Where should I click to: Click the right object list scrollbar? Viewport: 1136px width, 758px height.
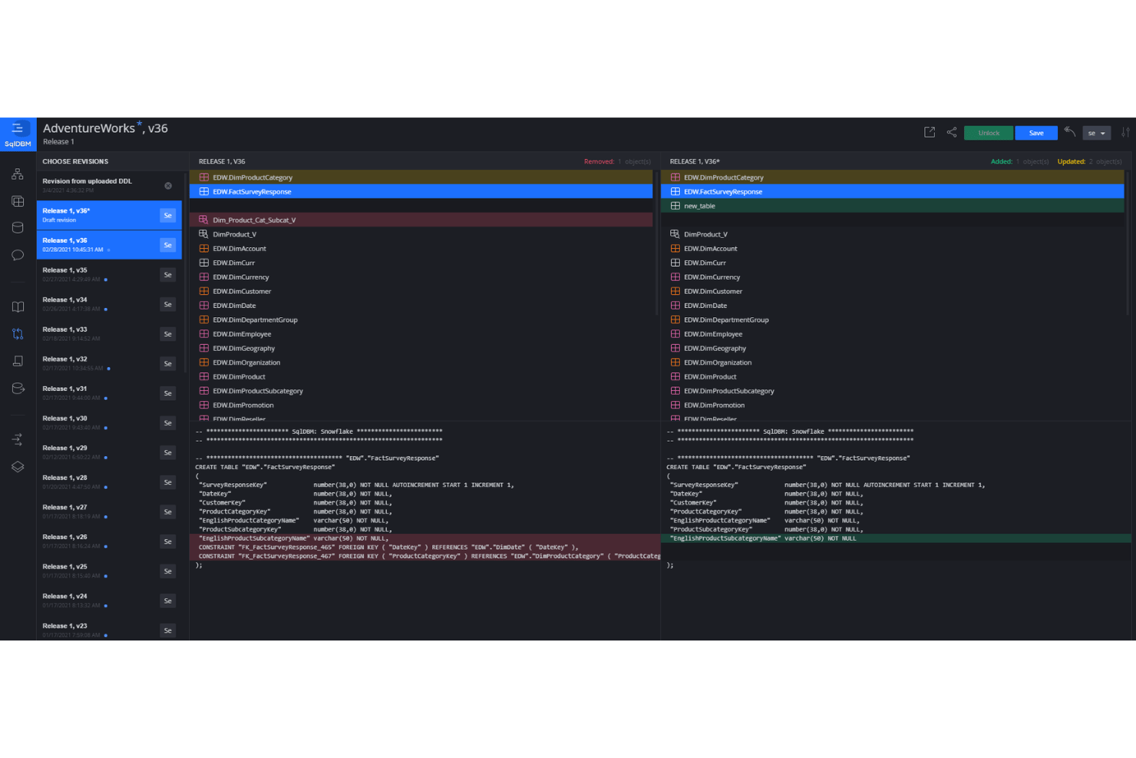click(x=1128, y=242)
